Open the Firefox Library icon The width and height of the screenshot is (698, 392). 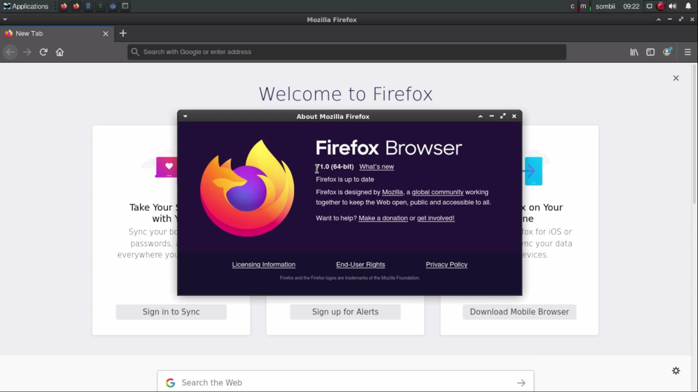coord(634,52)
